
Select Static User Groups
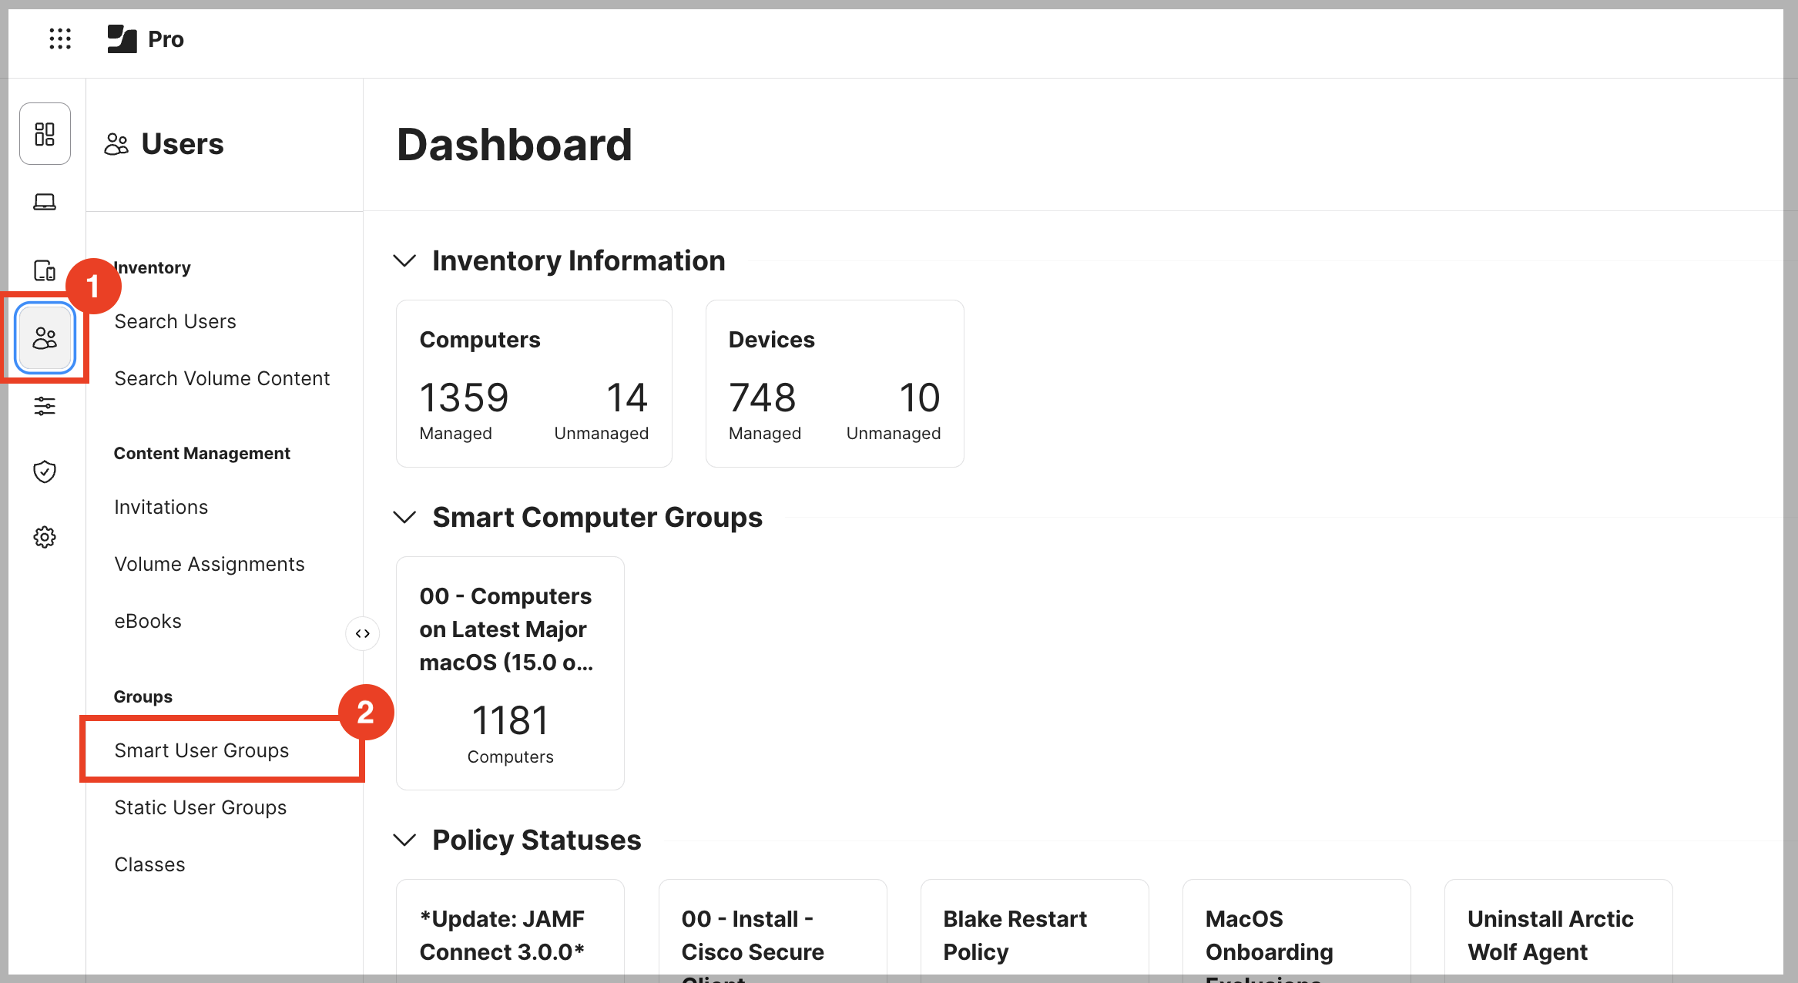tap(200, 807)
